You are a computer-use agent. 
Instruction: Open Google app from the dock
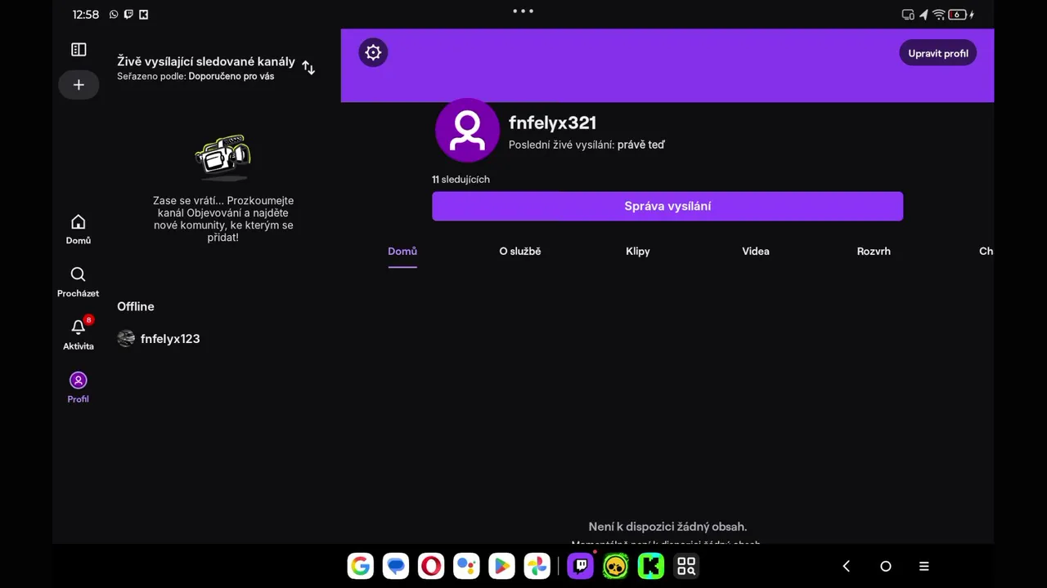pyautogui.click(x=360, y=566)
